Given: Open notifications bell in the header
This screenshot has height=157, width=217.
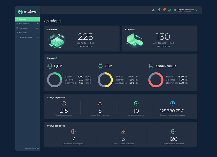Looking at the screenshot, I should coord(159,10).
